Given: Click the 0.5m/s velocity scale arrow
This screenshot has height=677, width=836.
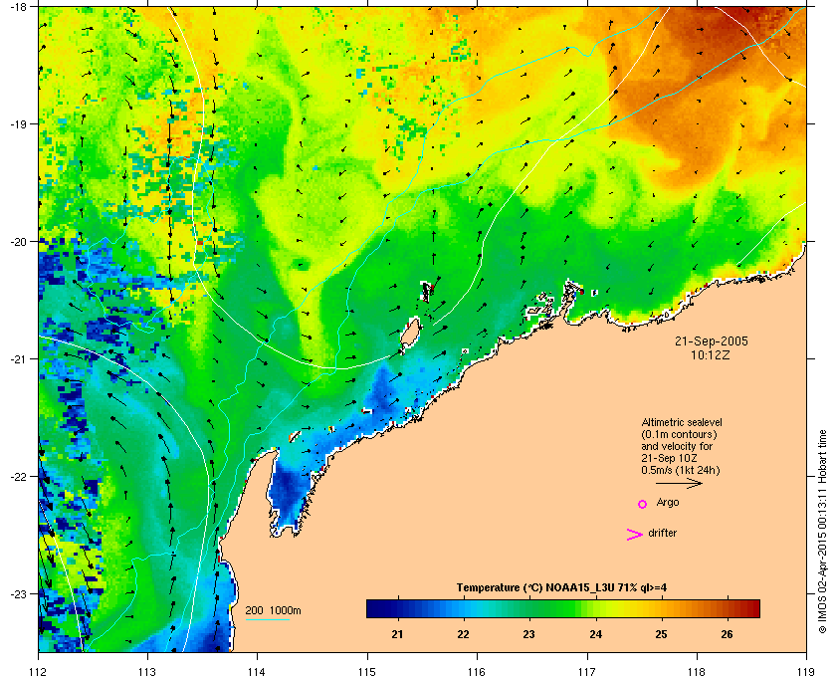Looking at the screenshot, I should coord(679,483).
